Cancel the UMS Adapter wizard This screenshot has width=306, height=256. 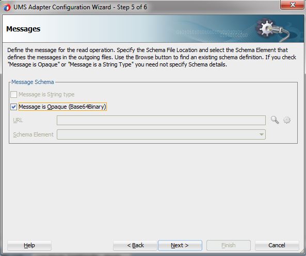[x=277, y=245]
